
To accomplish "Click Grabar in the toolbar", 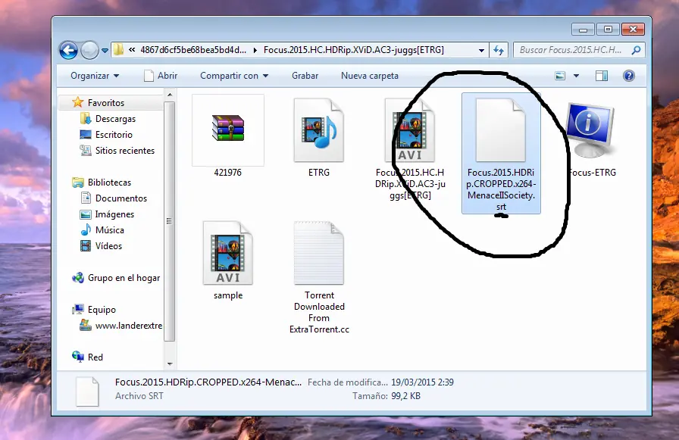I will (305, 76).
